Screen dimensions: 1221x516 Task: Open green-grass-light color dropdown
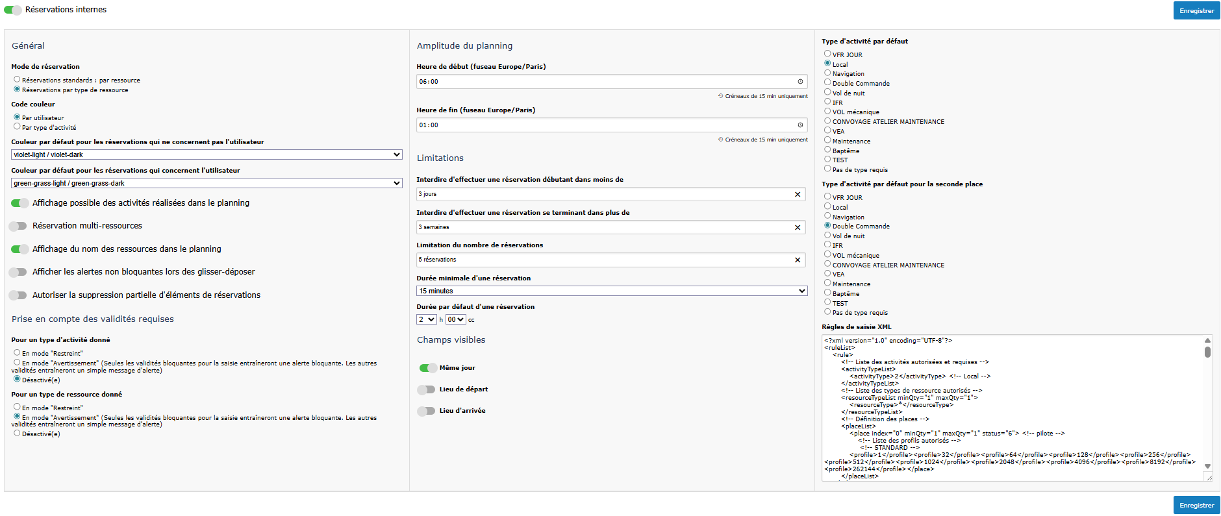pyautogui.click(x=207, y=184)
